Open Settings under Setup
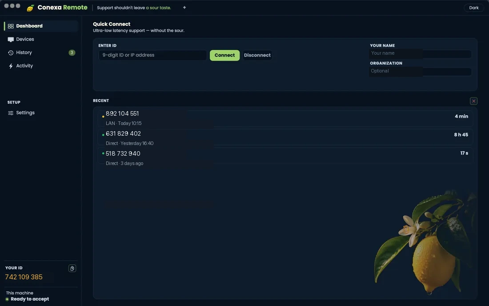 point(41,113)
